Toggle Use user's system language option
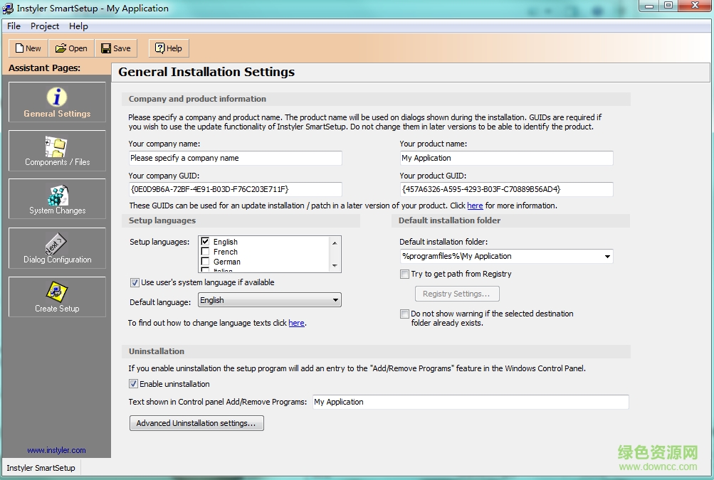This screenshot has height=480, width=714. (x=135, y=282)
